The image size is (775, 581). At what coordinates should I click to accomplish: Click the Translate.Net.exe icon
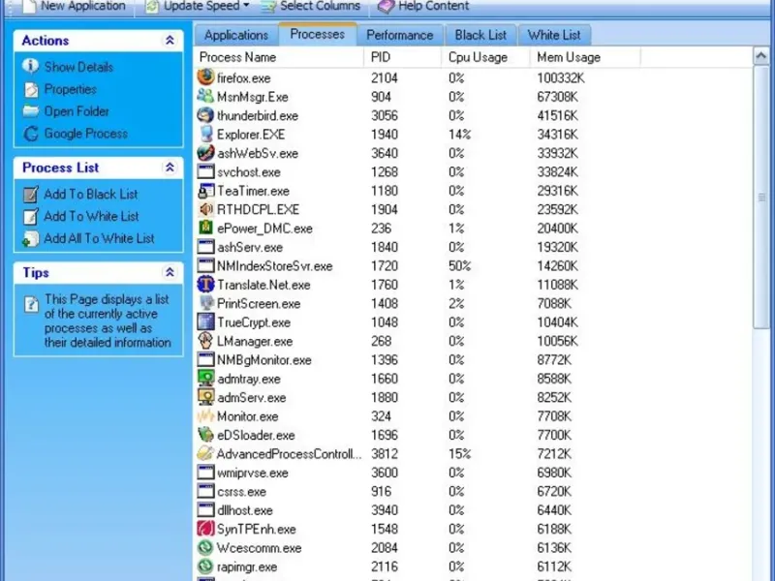(x=205, y=284)
